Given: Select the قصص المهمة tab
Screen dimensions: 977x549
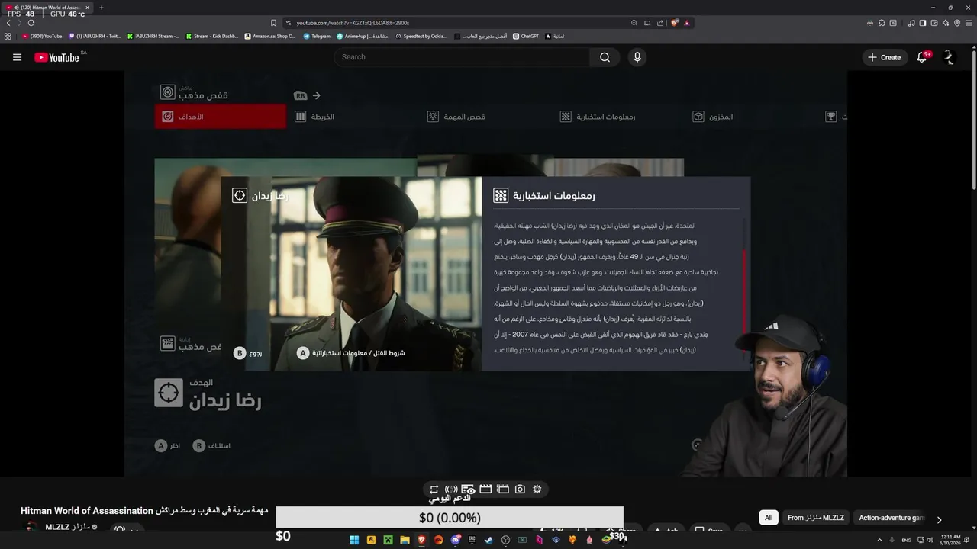Looking at the screenshot, I should (x=456, y=117).
